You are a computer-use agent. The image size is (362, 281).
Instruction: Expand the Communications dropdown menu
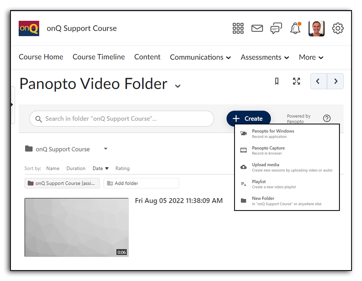(200, 57)
